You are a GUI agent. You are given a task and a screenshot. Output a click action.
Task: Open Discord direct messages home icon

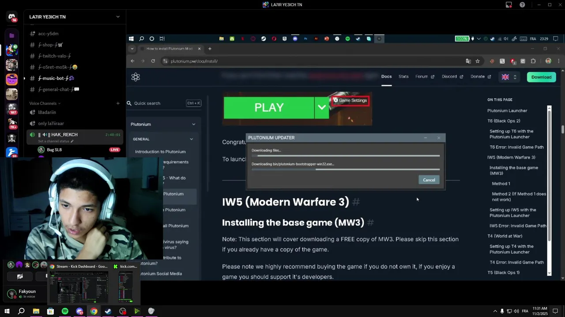(12, 17)
